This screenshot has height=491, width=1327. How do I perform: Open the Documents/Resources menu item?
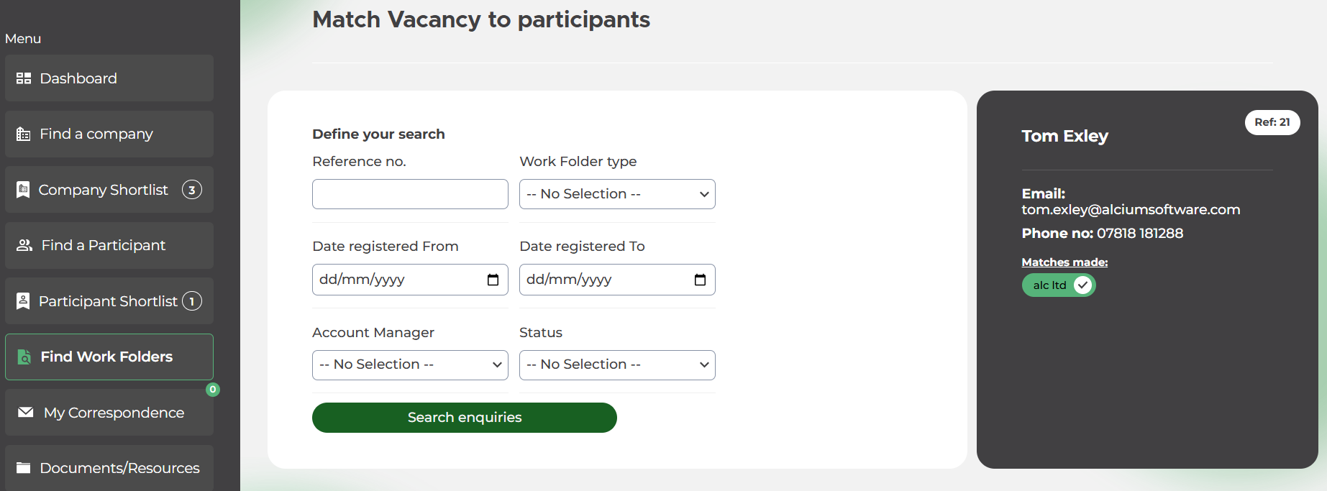coord(119,468)
